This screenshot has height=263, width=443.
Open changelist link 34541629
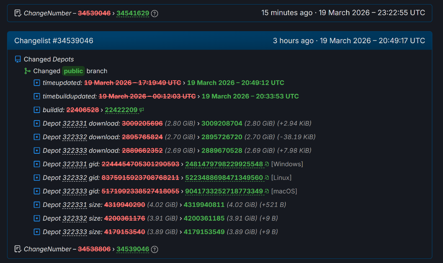133,13
